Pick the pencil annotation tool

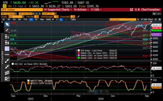(x=7, y=30)
